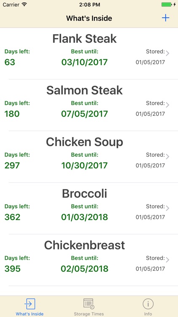Image resolution: width=178 pixels, height=317 pixels.
Task: Open the Salmon Steak item title
Action: pyautogui.click(x=84, y=90)
